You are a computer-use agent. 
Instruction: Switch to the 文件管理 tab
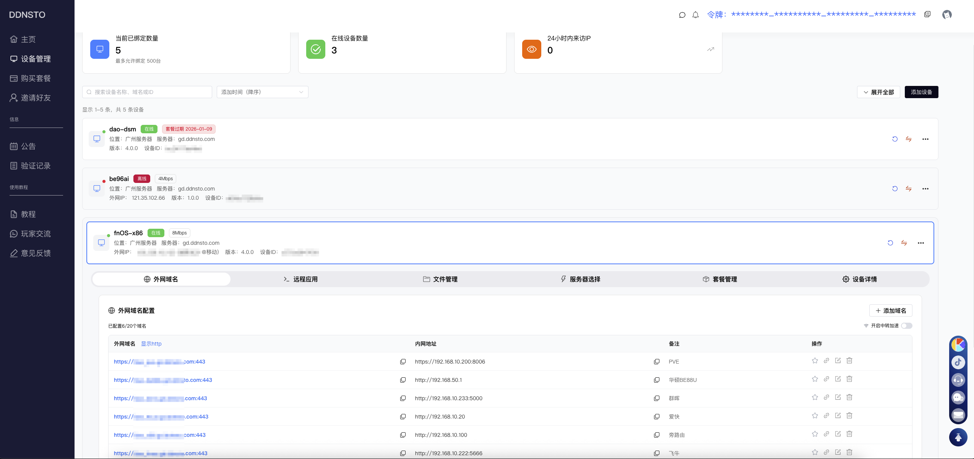(x=440, y=279)
